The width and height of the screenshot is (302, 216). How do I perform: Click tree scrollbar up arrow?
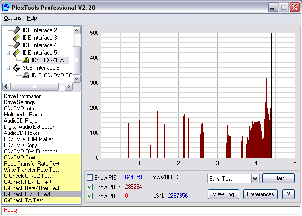(x=77, y=31)
